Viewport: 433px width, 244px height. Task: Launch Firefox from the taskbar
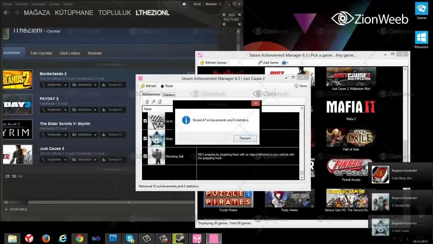point(46,239)
